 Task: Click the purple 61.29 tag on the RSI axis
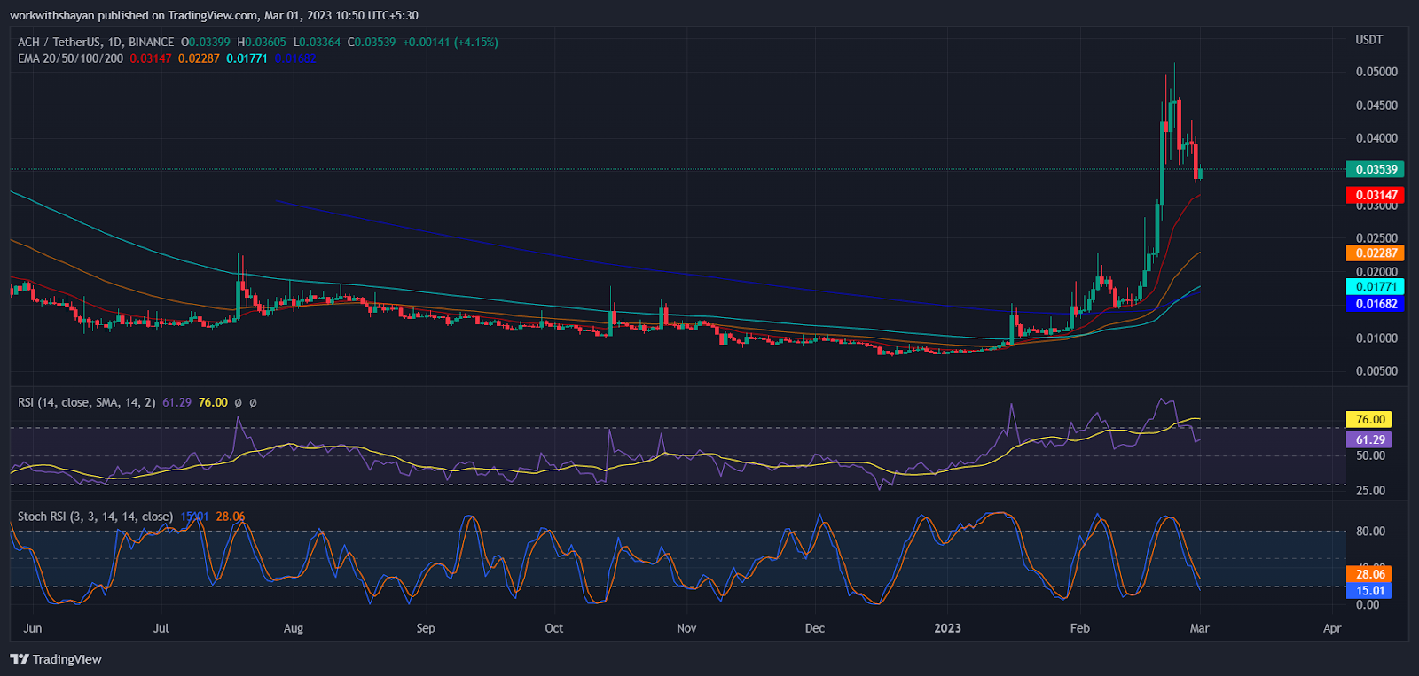tap(1369, 439)
